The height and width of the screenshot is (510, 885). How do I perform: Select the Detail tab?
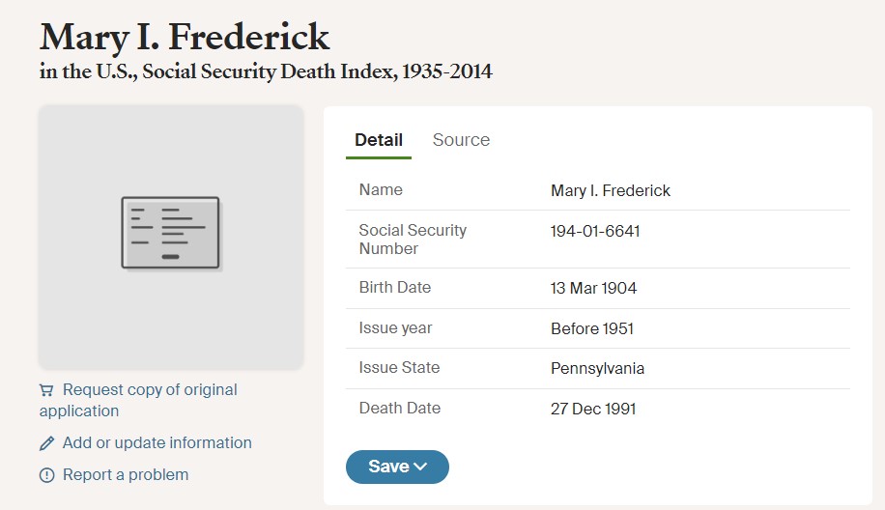click(379, 140)
